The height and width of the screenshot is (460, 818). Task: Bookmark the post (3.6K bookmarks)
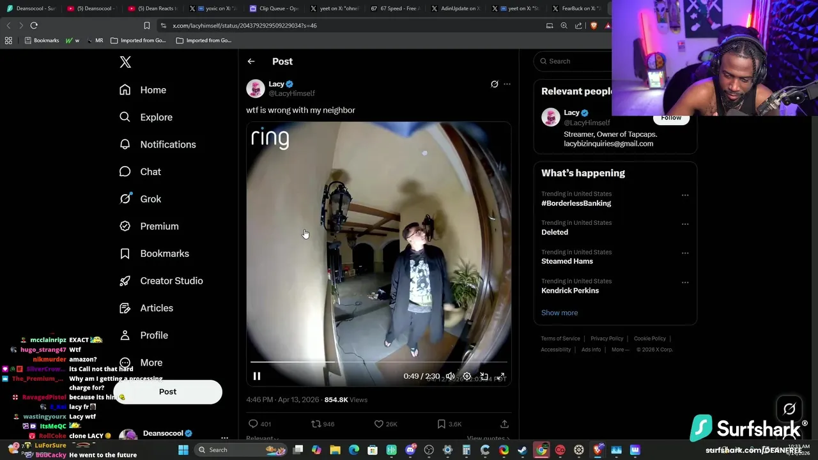pos(449,424)
